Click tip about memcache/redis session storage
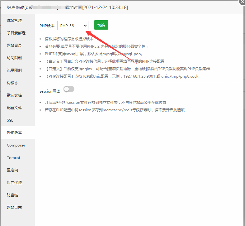 tap(115, 110)
